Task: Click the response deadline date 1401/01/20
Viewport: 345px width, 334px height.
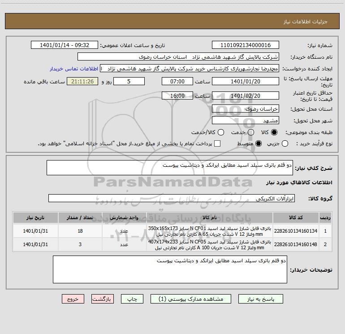Action: (246, 82)
